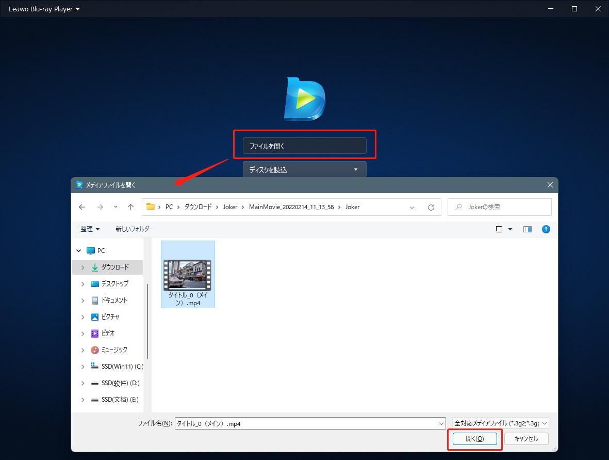Open the help icon in dialog
This screenshot has height=460, width=609.
click(x=546, y=229)
